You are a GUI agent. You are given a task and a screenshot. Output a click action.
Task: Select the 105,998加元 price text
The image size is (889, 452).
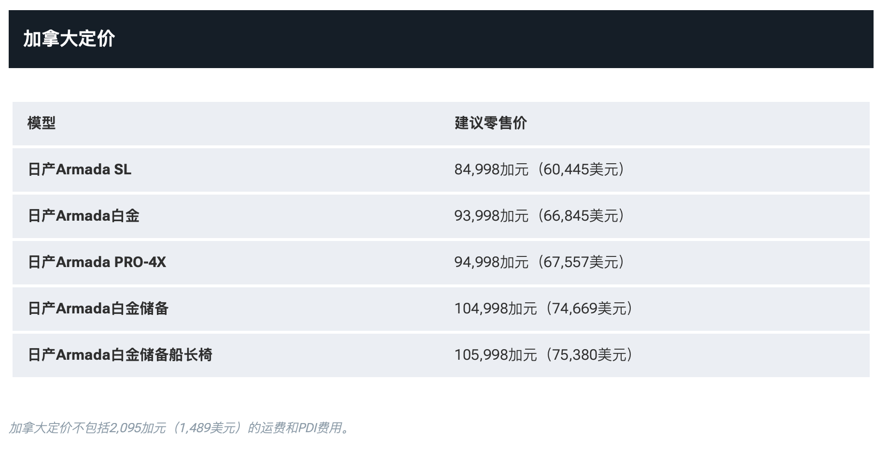tap(495, 355)
